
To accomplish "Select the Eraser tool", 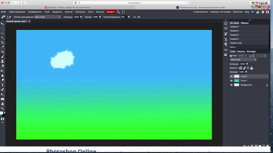I will tap(3, 66).
